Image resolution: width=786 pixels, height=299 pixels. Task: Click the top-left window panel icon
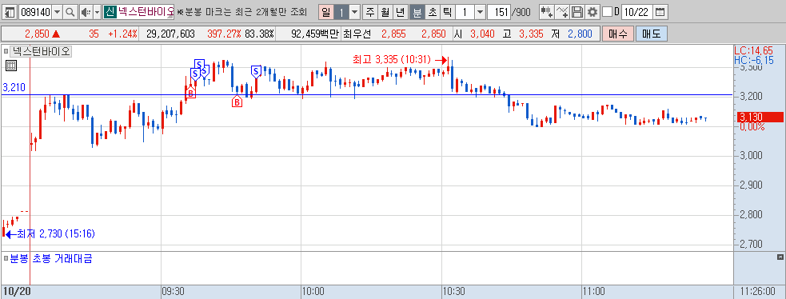(x=10, y=11)
